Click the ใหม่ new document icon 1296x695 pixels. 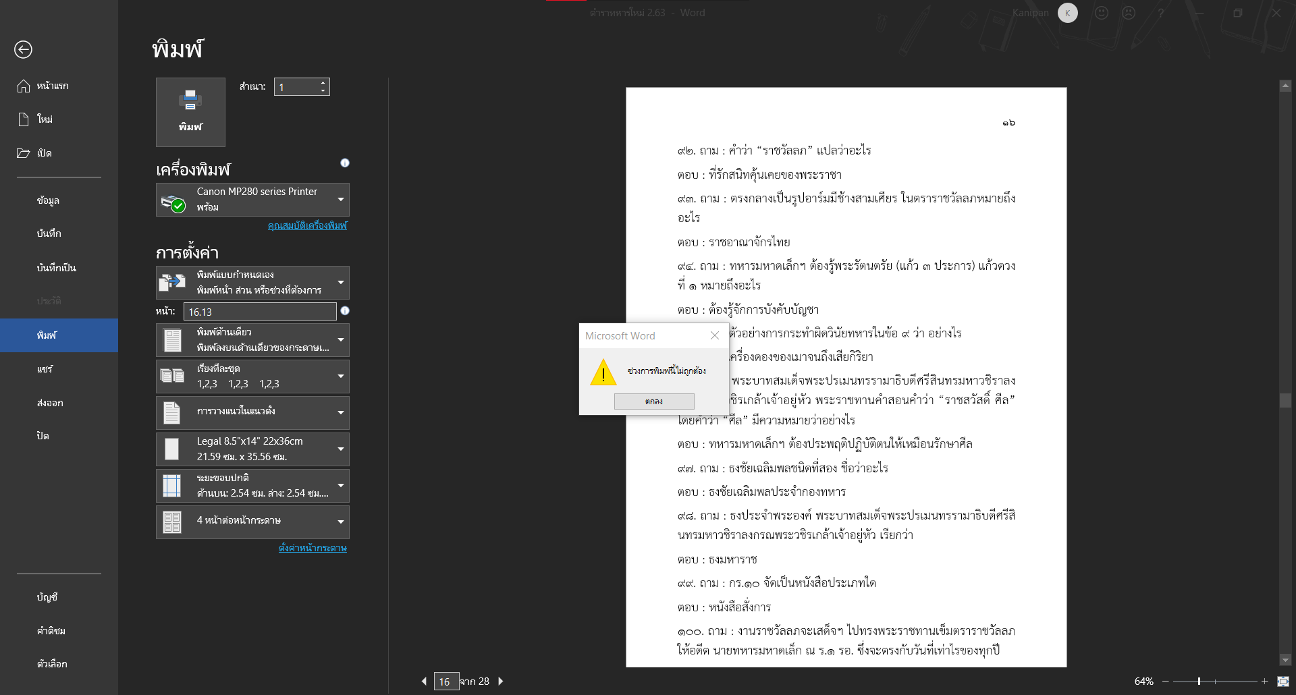tap(24, 119)
